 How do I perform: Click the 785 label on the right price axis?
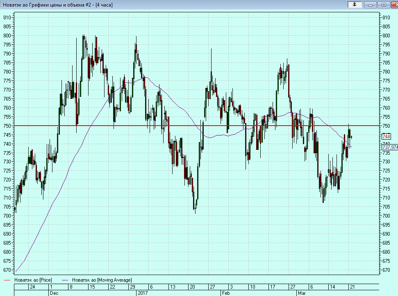(x=386, y=62)
